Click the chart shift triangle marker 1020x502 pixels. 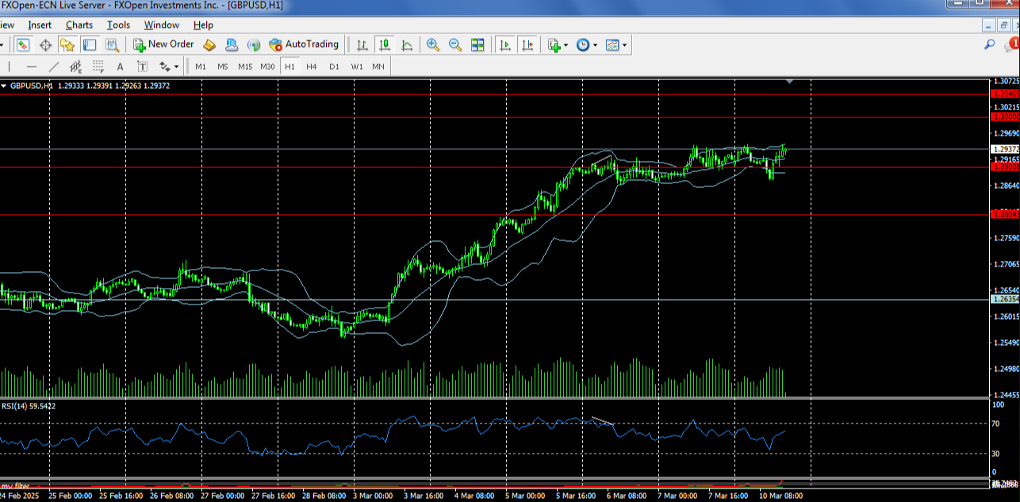(x=789, y=82)
